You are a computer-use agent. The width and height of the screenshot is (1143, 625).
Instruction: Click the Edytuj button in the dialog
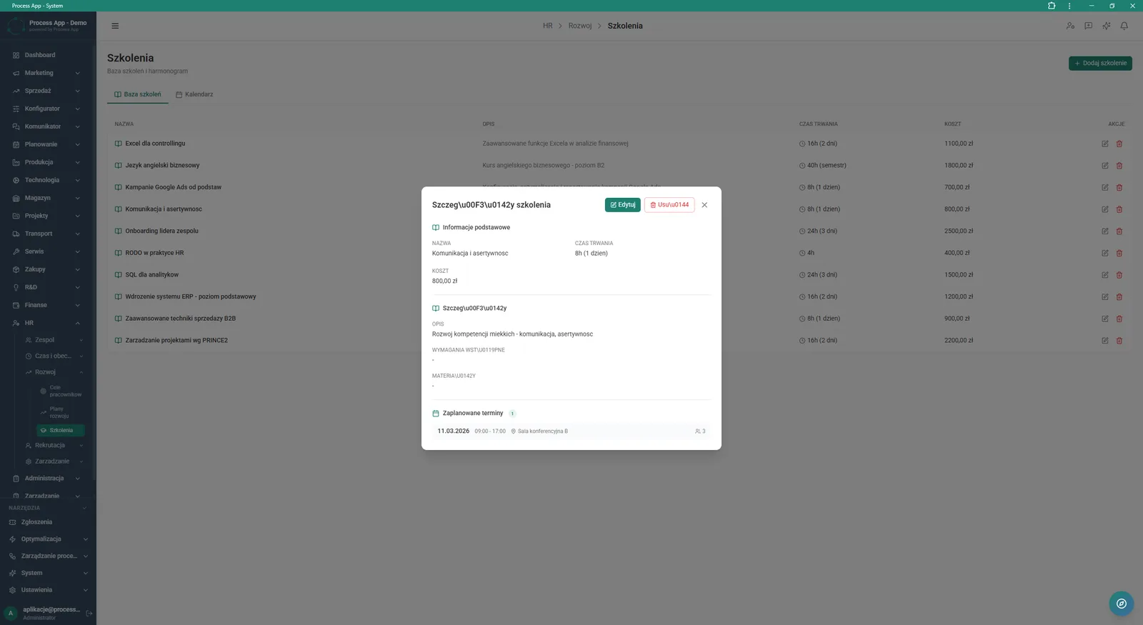[622, 205]
